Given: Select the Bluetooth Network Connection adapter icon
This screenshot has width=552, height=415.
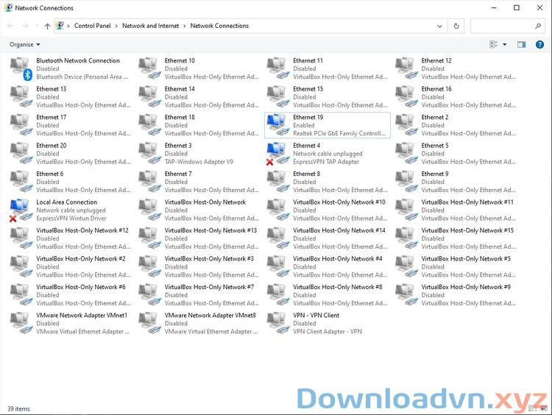Looking at the screenshot, I should click(21, 69).
